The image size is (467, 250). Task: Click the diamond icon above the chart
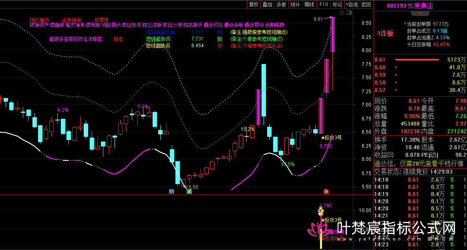[x=342, y=12]
